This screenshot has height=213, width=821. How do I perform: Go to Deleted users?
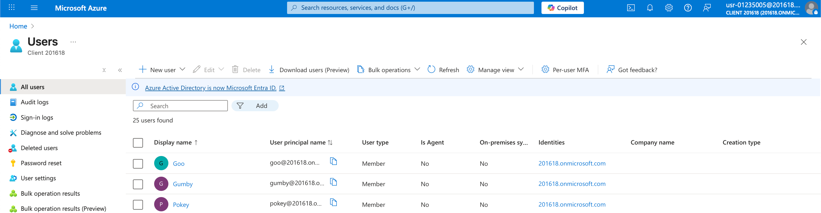pos(39,148)
